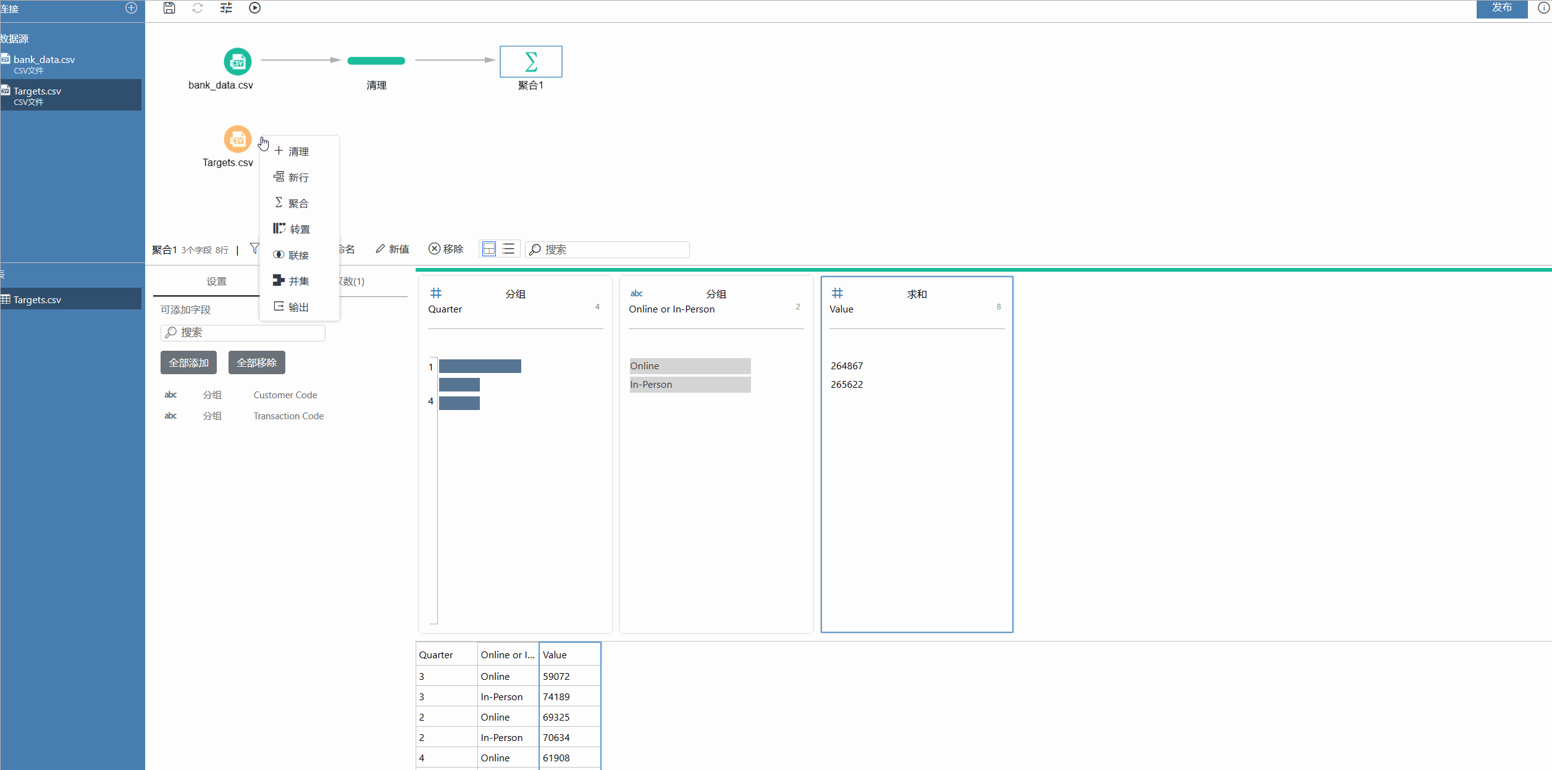Select the Online value bar
The height and width of the screenshot is (770, 1552).
coord(690,366)
